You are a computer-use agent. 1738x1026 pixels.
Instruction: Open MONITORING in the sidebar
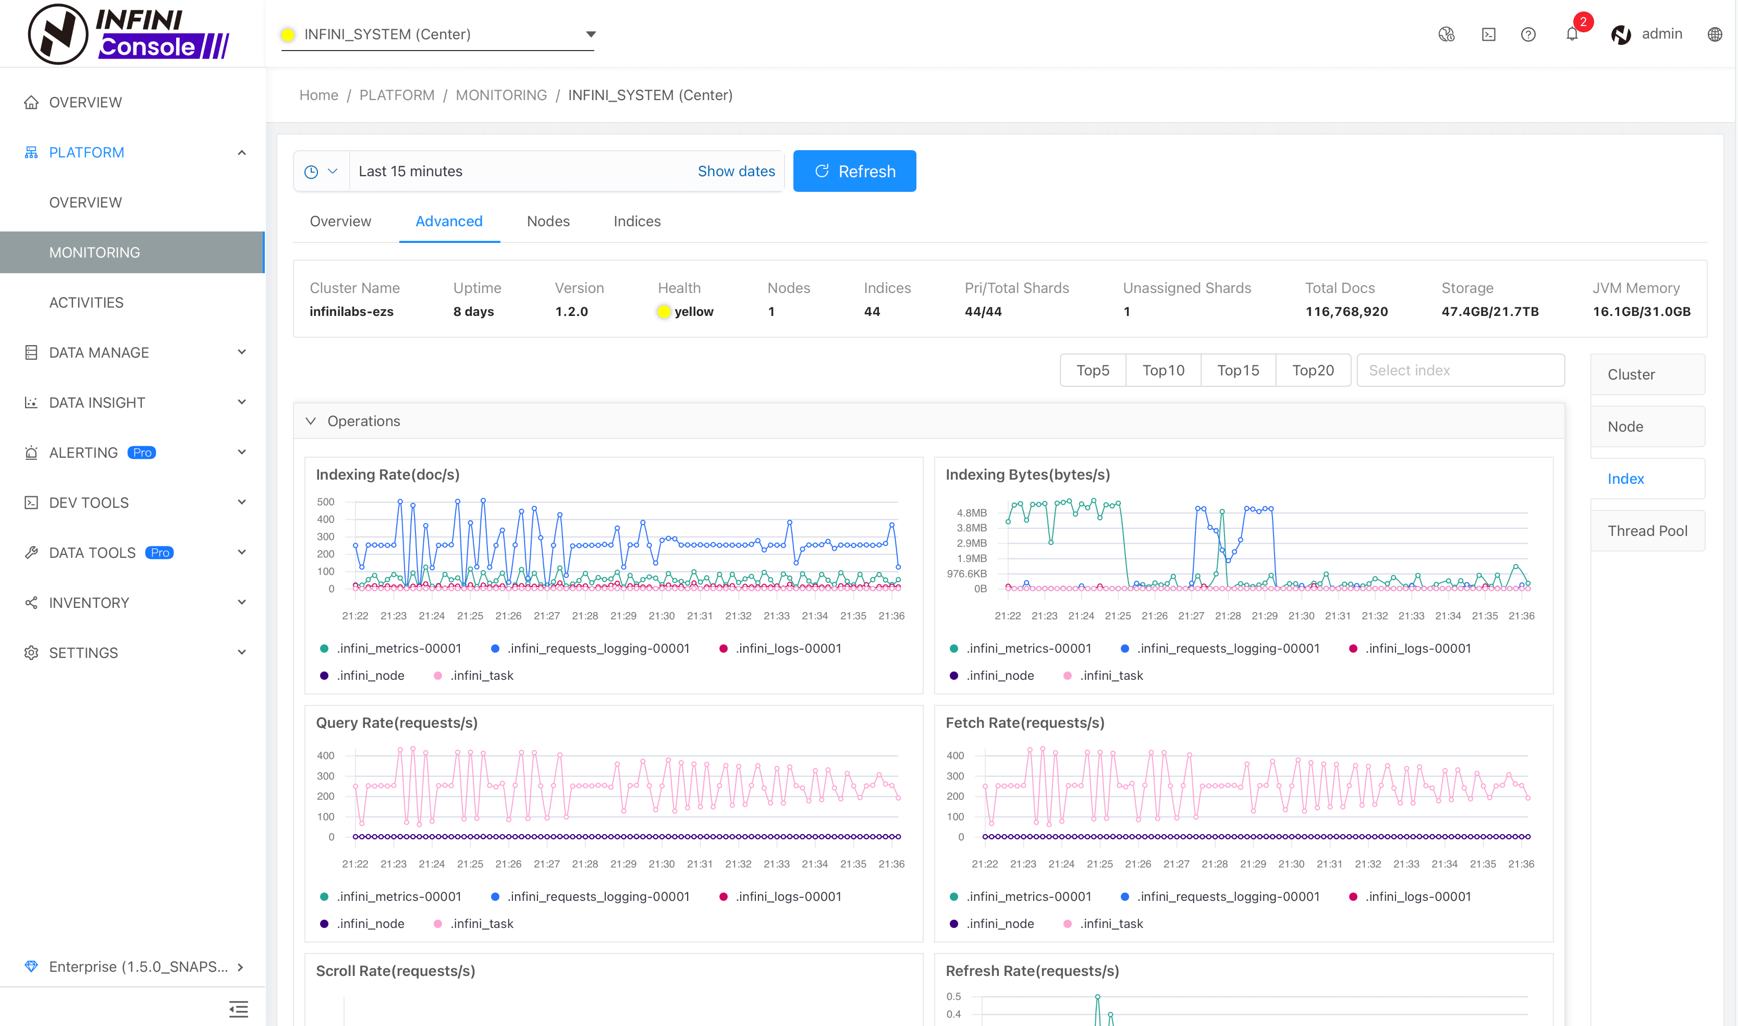[132, 252]
